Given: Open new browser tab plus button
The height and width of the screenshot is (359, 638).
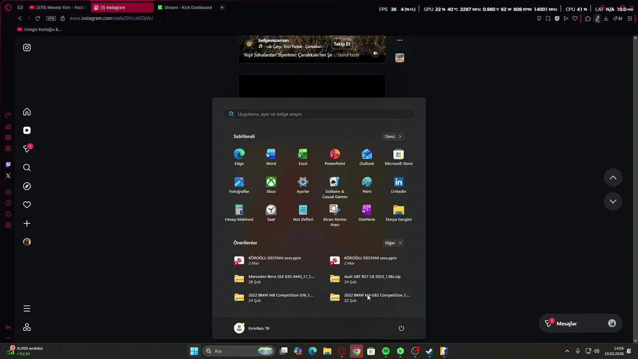Looking at the screenshot, I should tap(222, 7).
